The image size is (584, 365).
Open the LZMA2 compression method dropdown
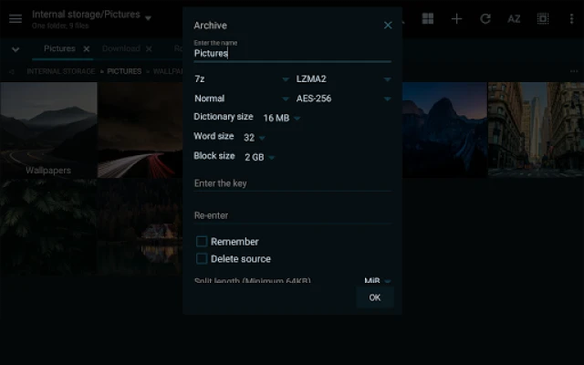pos(343,79)
